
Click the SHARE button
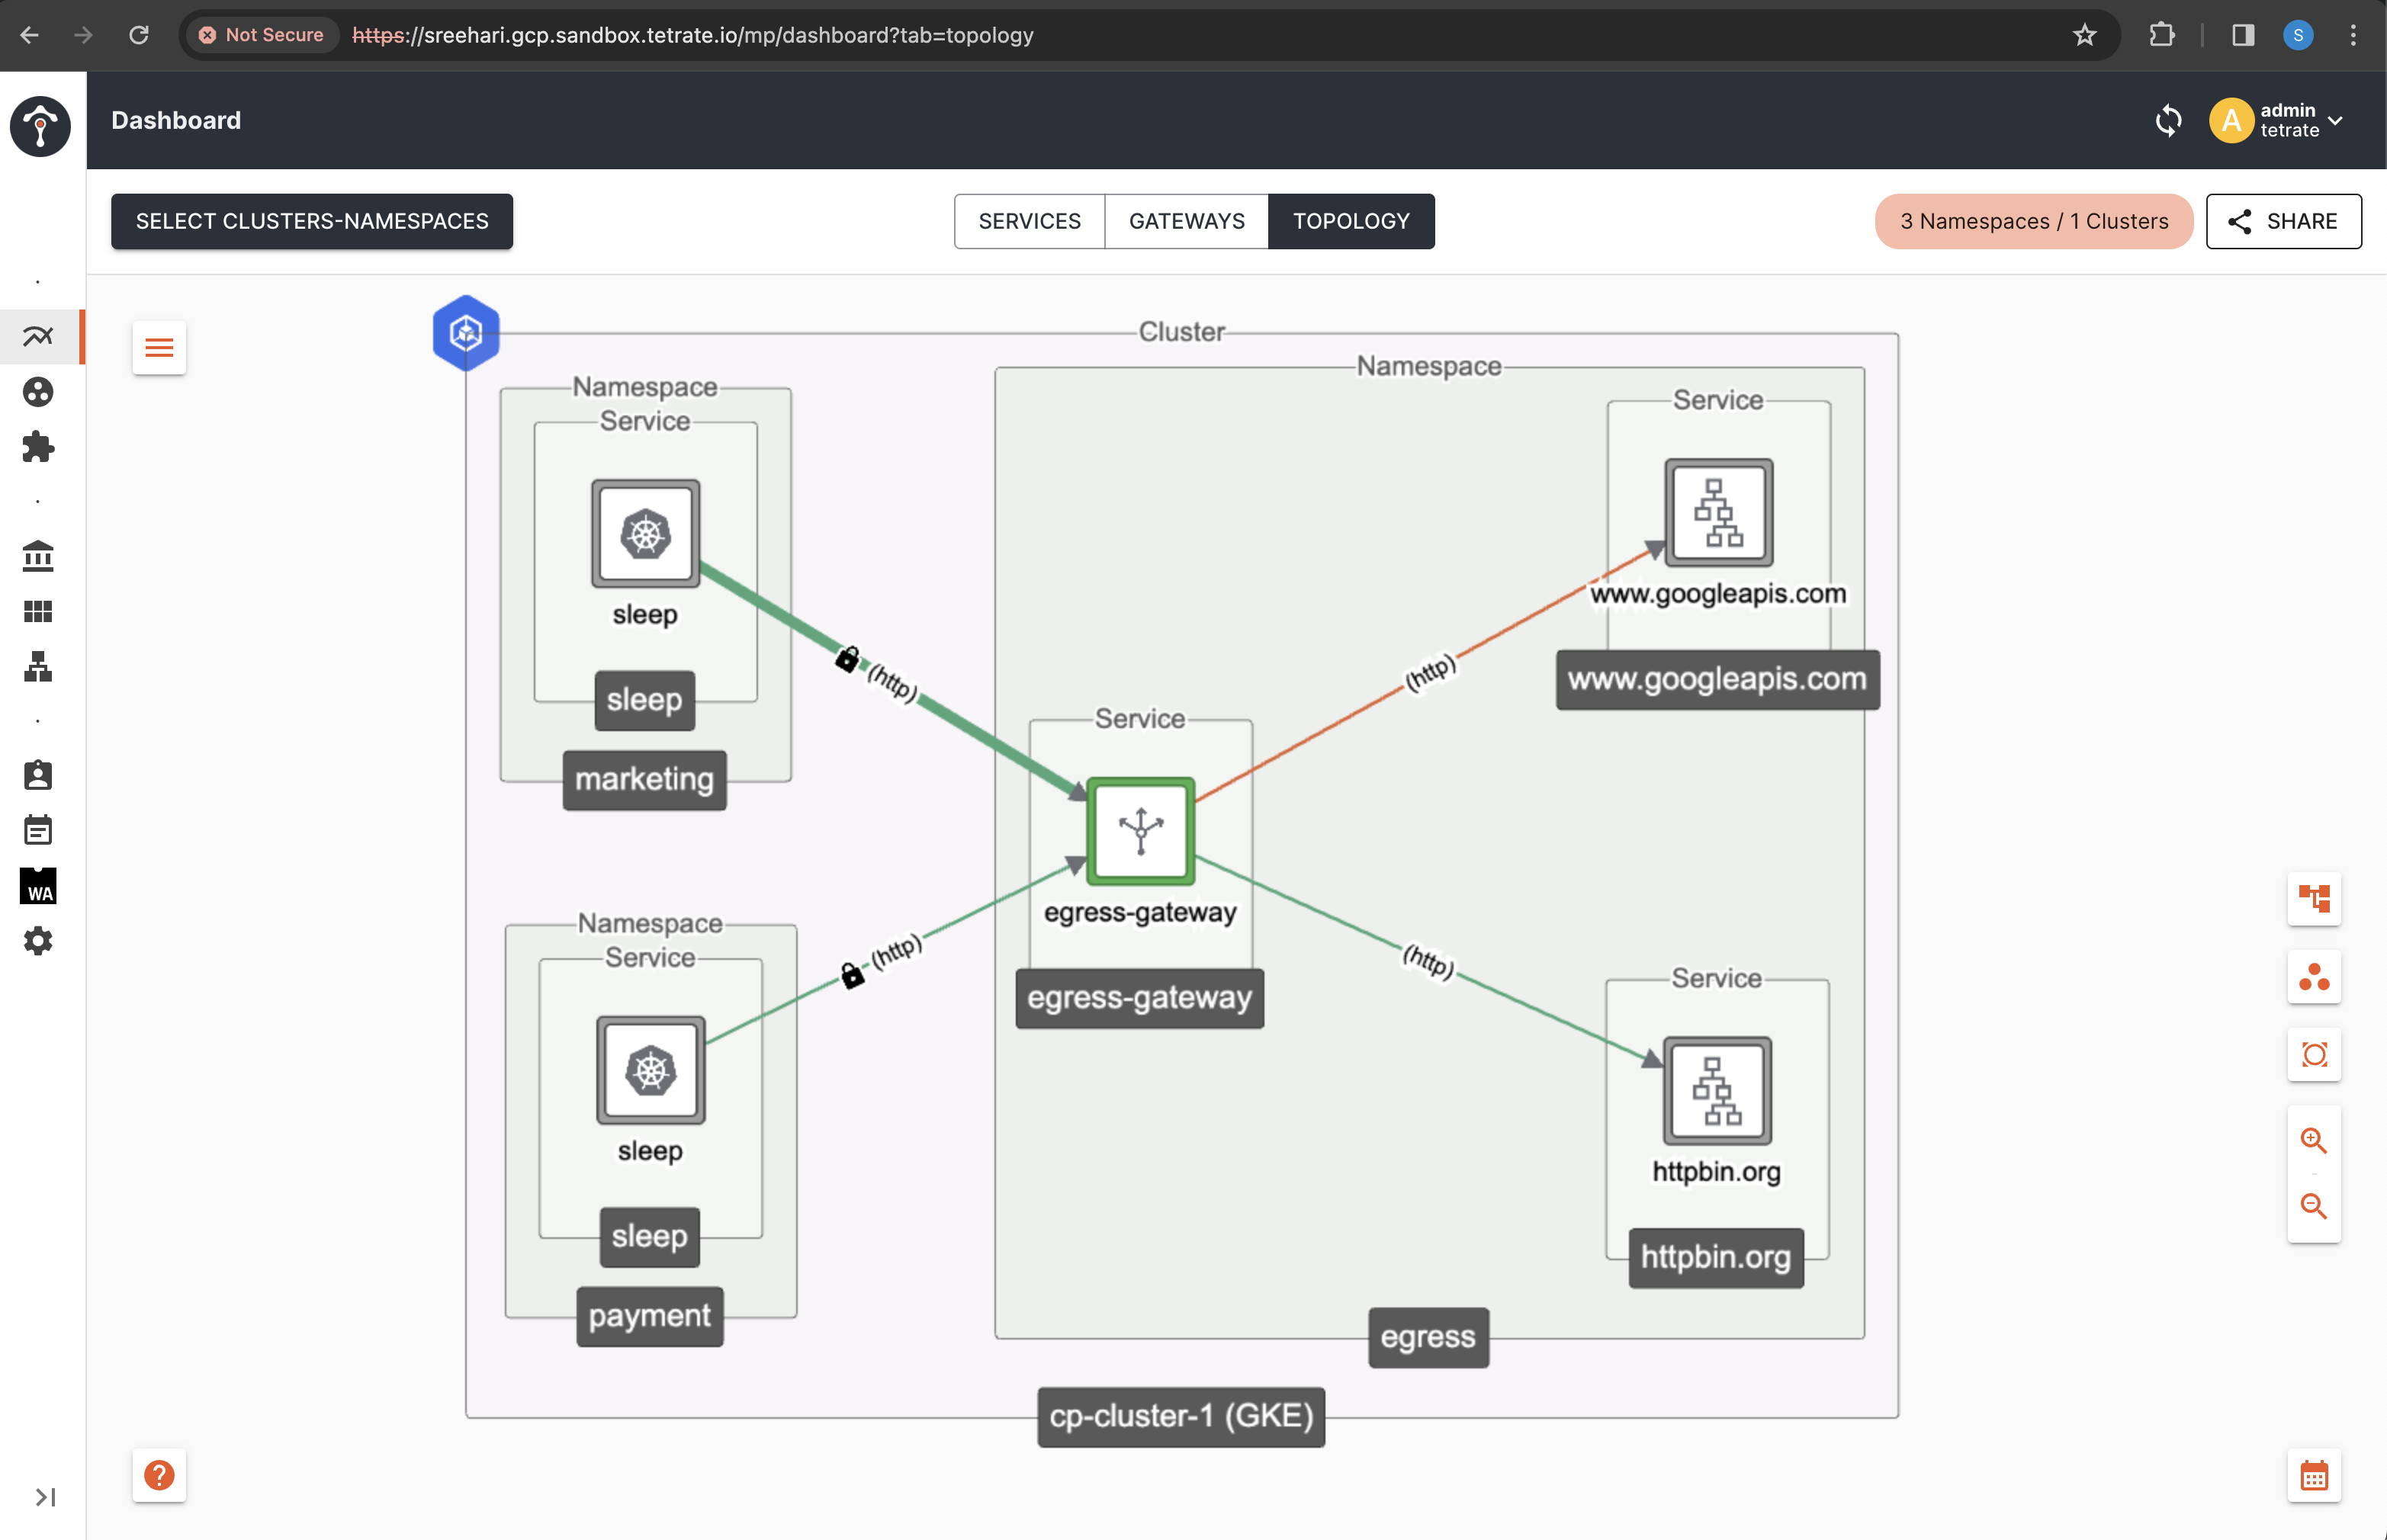pyautogui.click(x=2283, y=221)
